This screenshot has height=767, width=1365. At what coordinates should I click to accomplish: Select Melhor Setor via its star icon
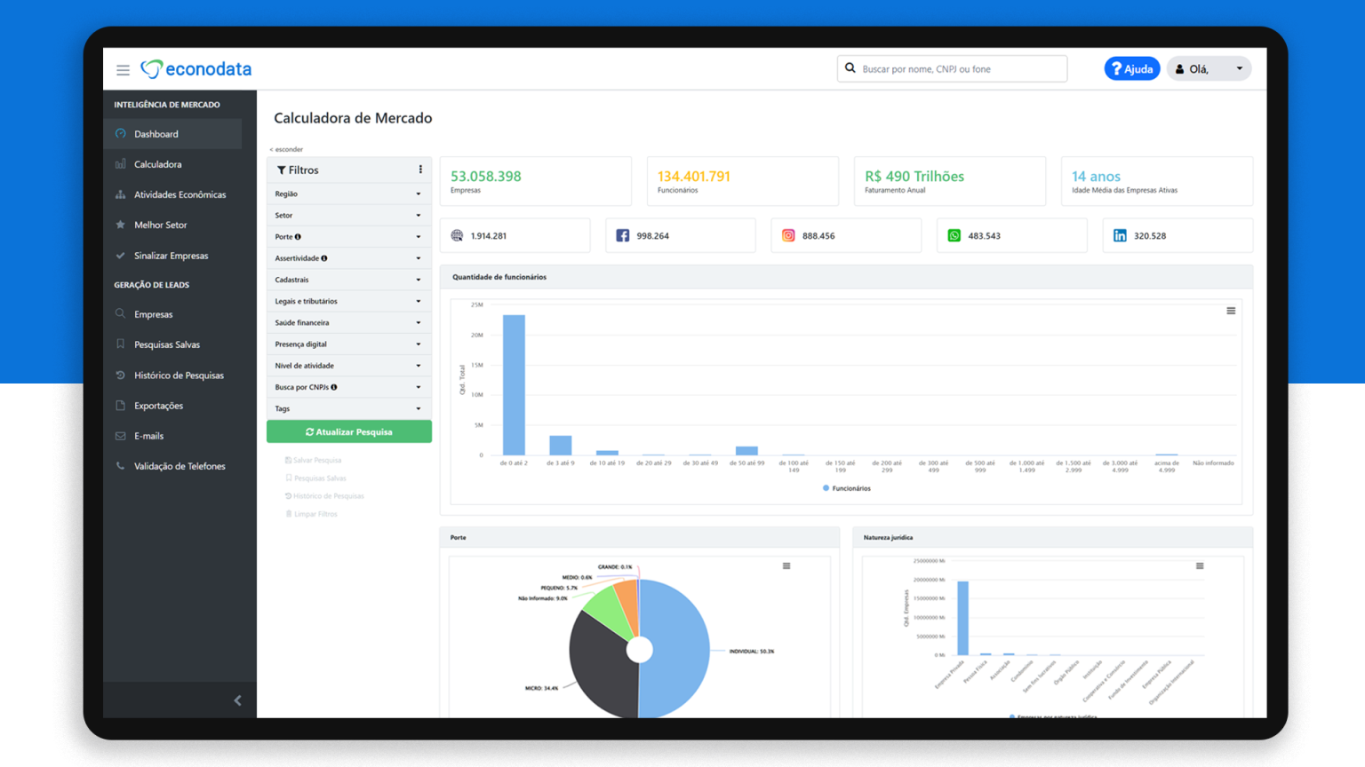coord(120,225)
